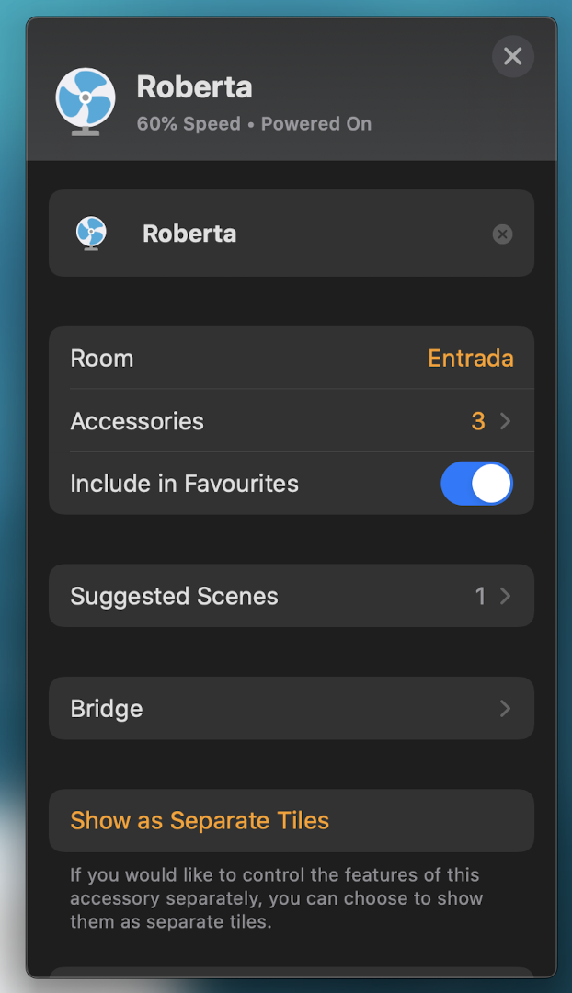Open the Entrada room selector
572x993 pixels.
pyautogui.click(x=471, y=359)
